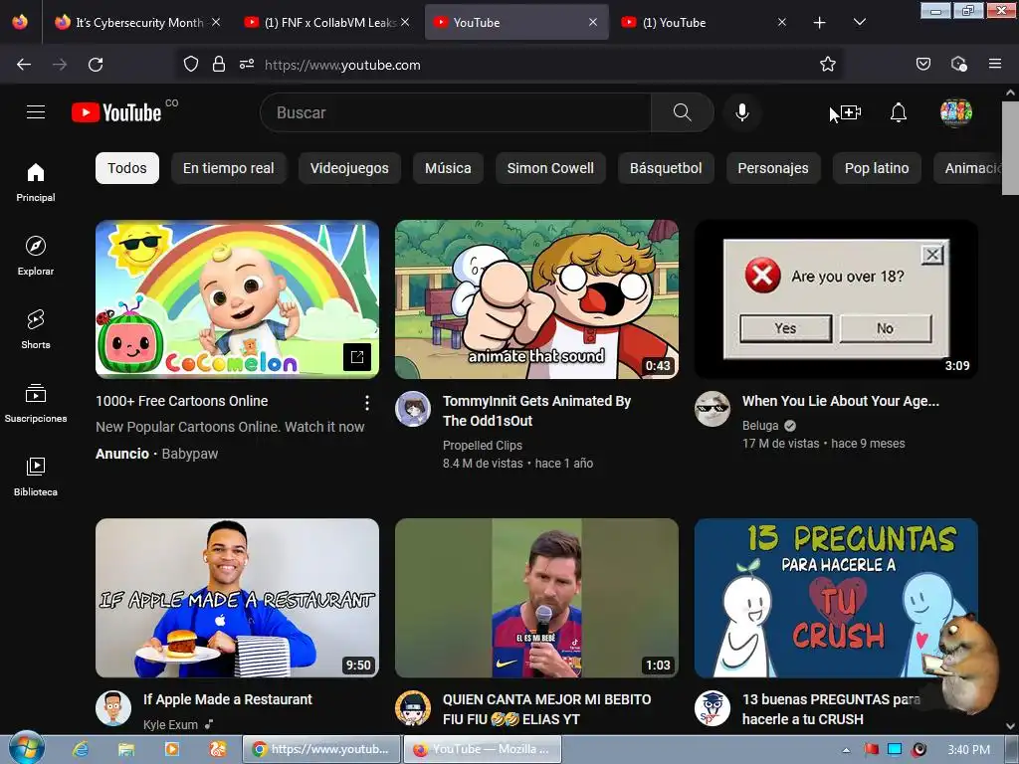This screenshot has width=1019, height=764.
Task: Filter by the Pop latino chip
Action: 877,168
